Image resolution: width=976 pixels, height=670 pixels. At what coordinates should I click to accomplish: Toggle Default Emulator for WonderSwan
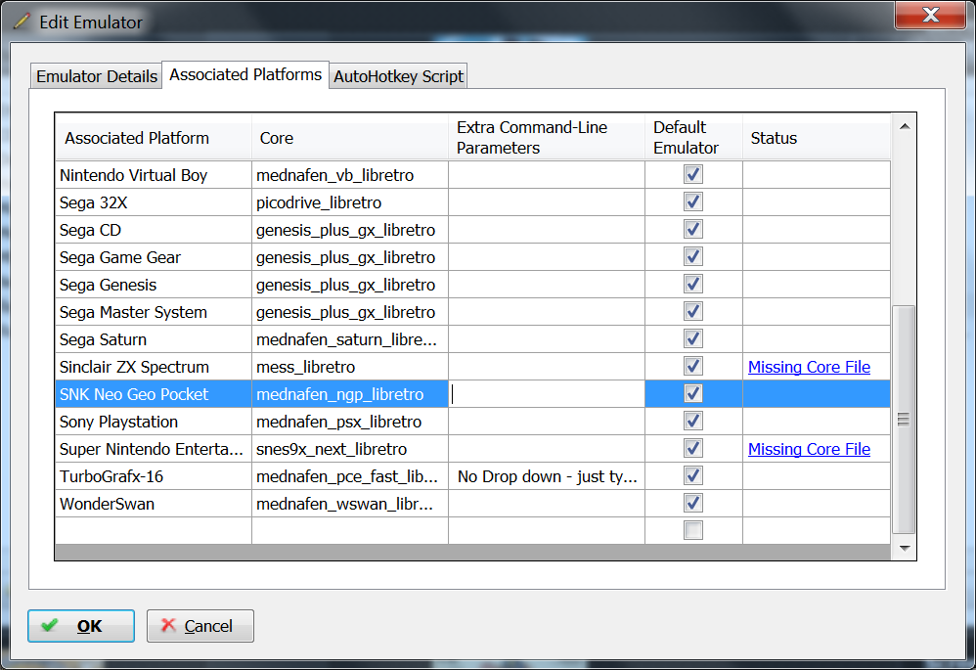pyautogui.click(x=693, y=503)
